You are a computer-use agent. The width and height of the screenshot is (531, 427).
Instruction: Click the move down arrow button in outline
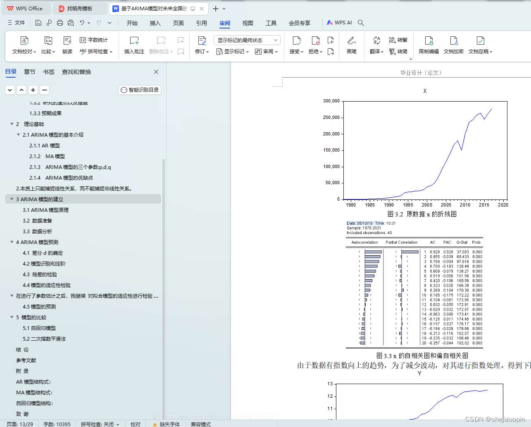pyautogui.click(x=10, y=90)
